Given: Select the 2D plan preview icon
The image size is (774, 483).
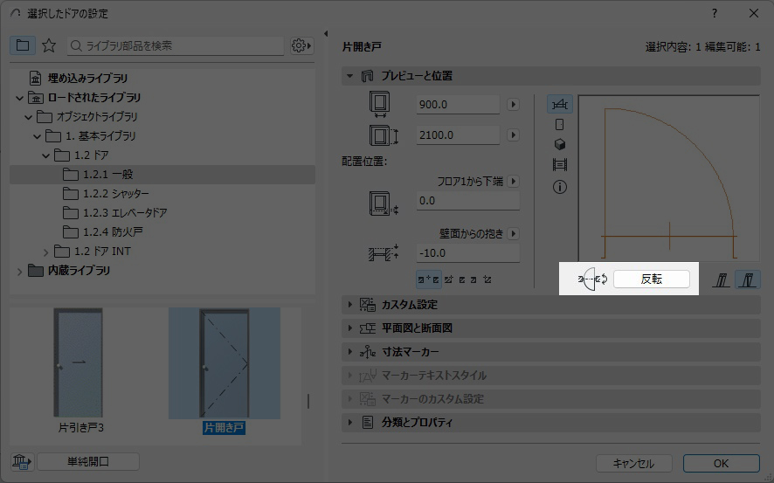Looking at the screenshot, I should coord(559,105).
